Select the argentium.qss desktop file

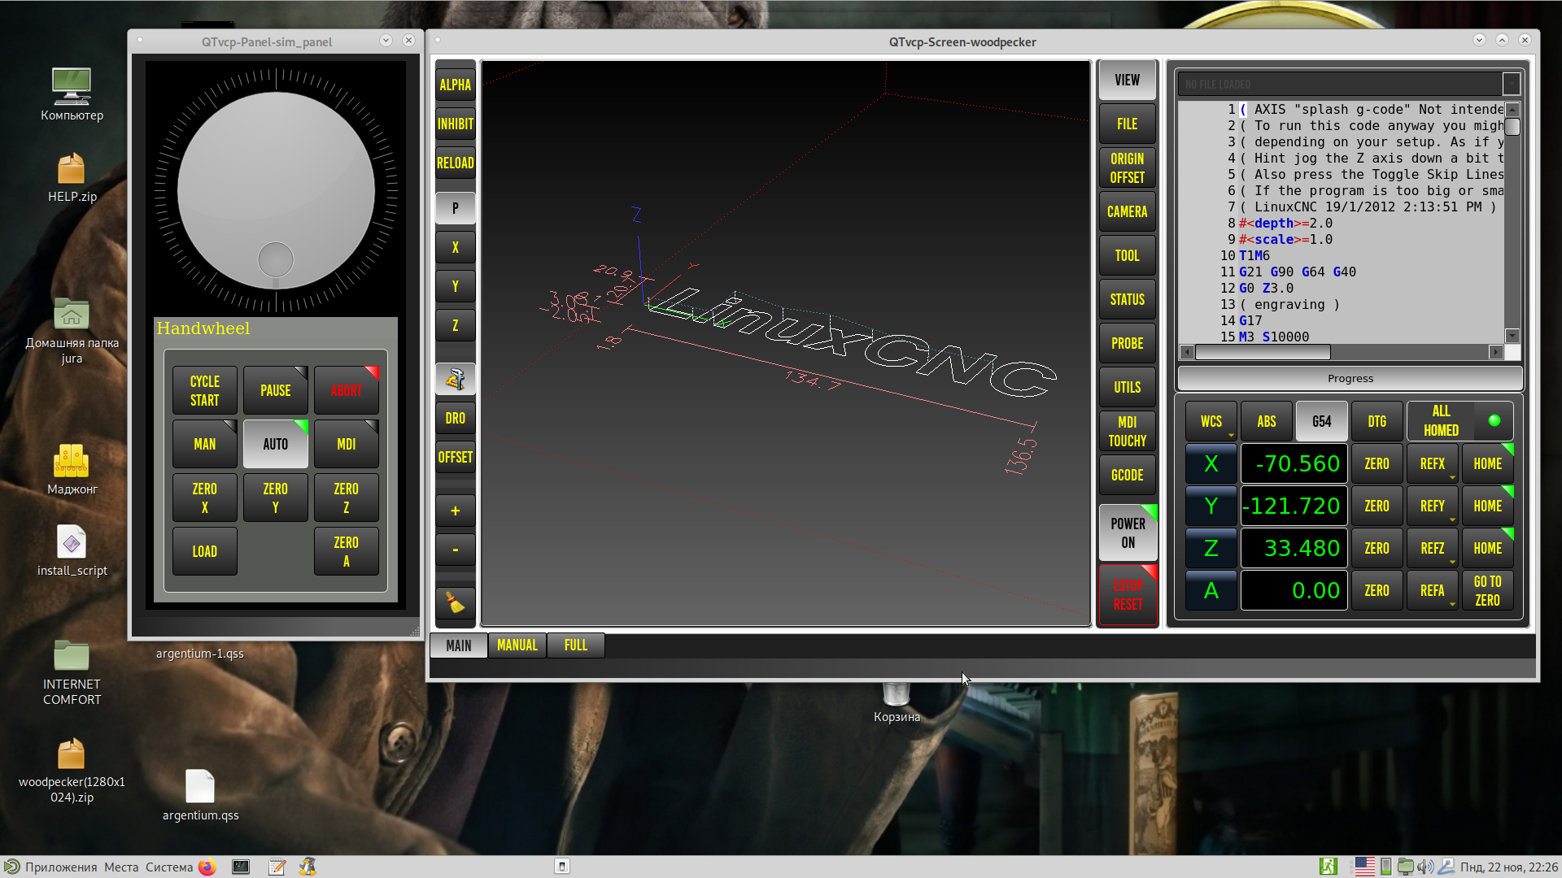[x=200, y=795]
